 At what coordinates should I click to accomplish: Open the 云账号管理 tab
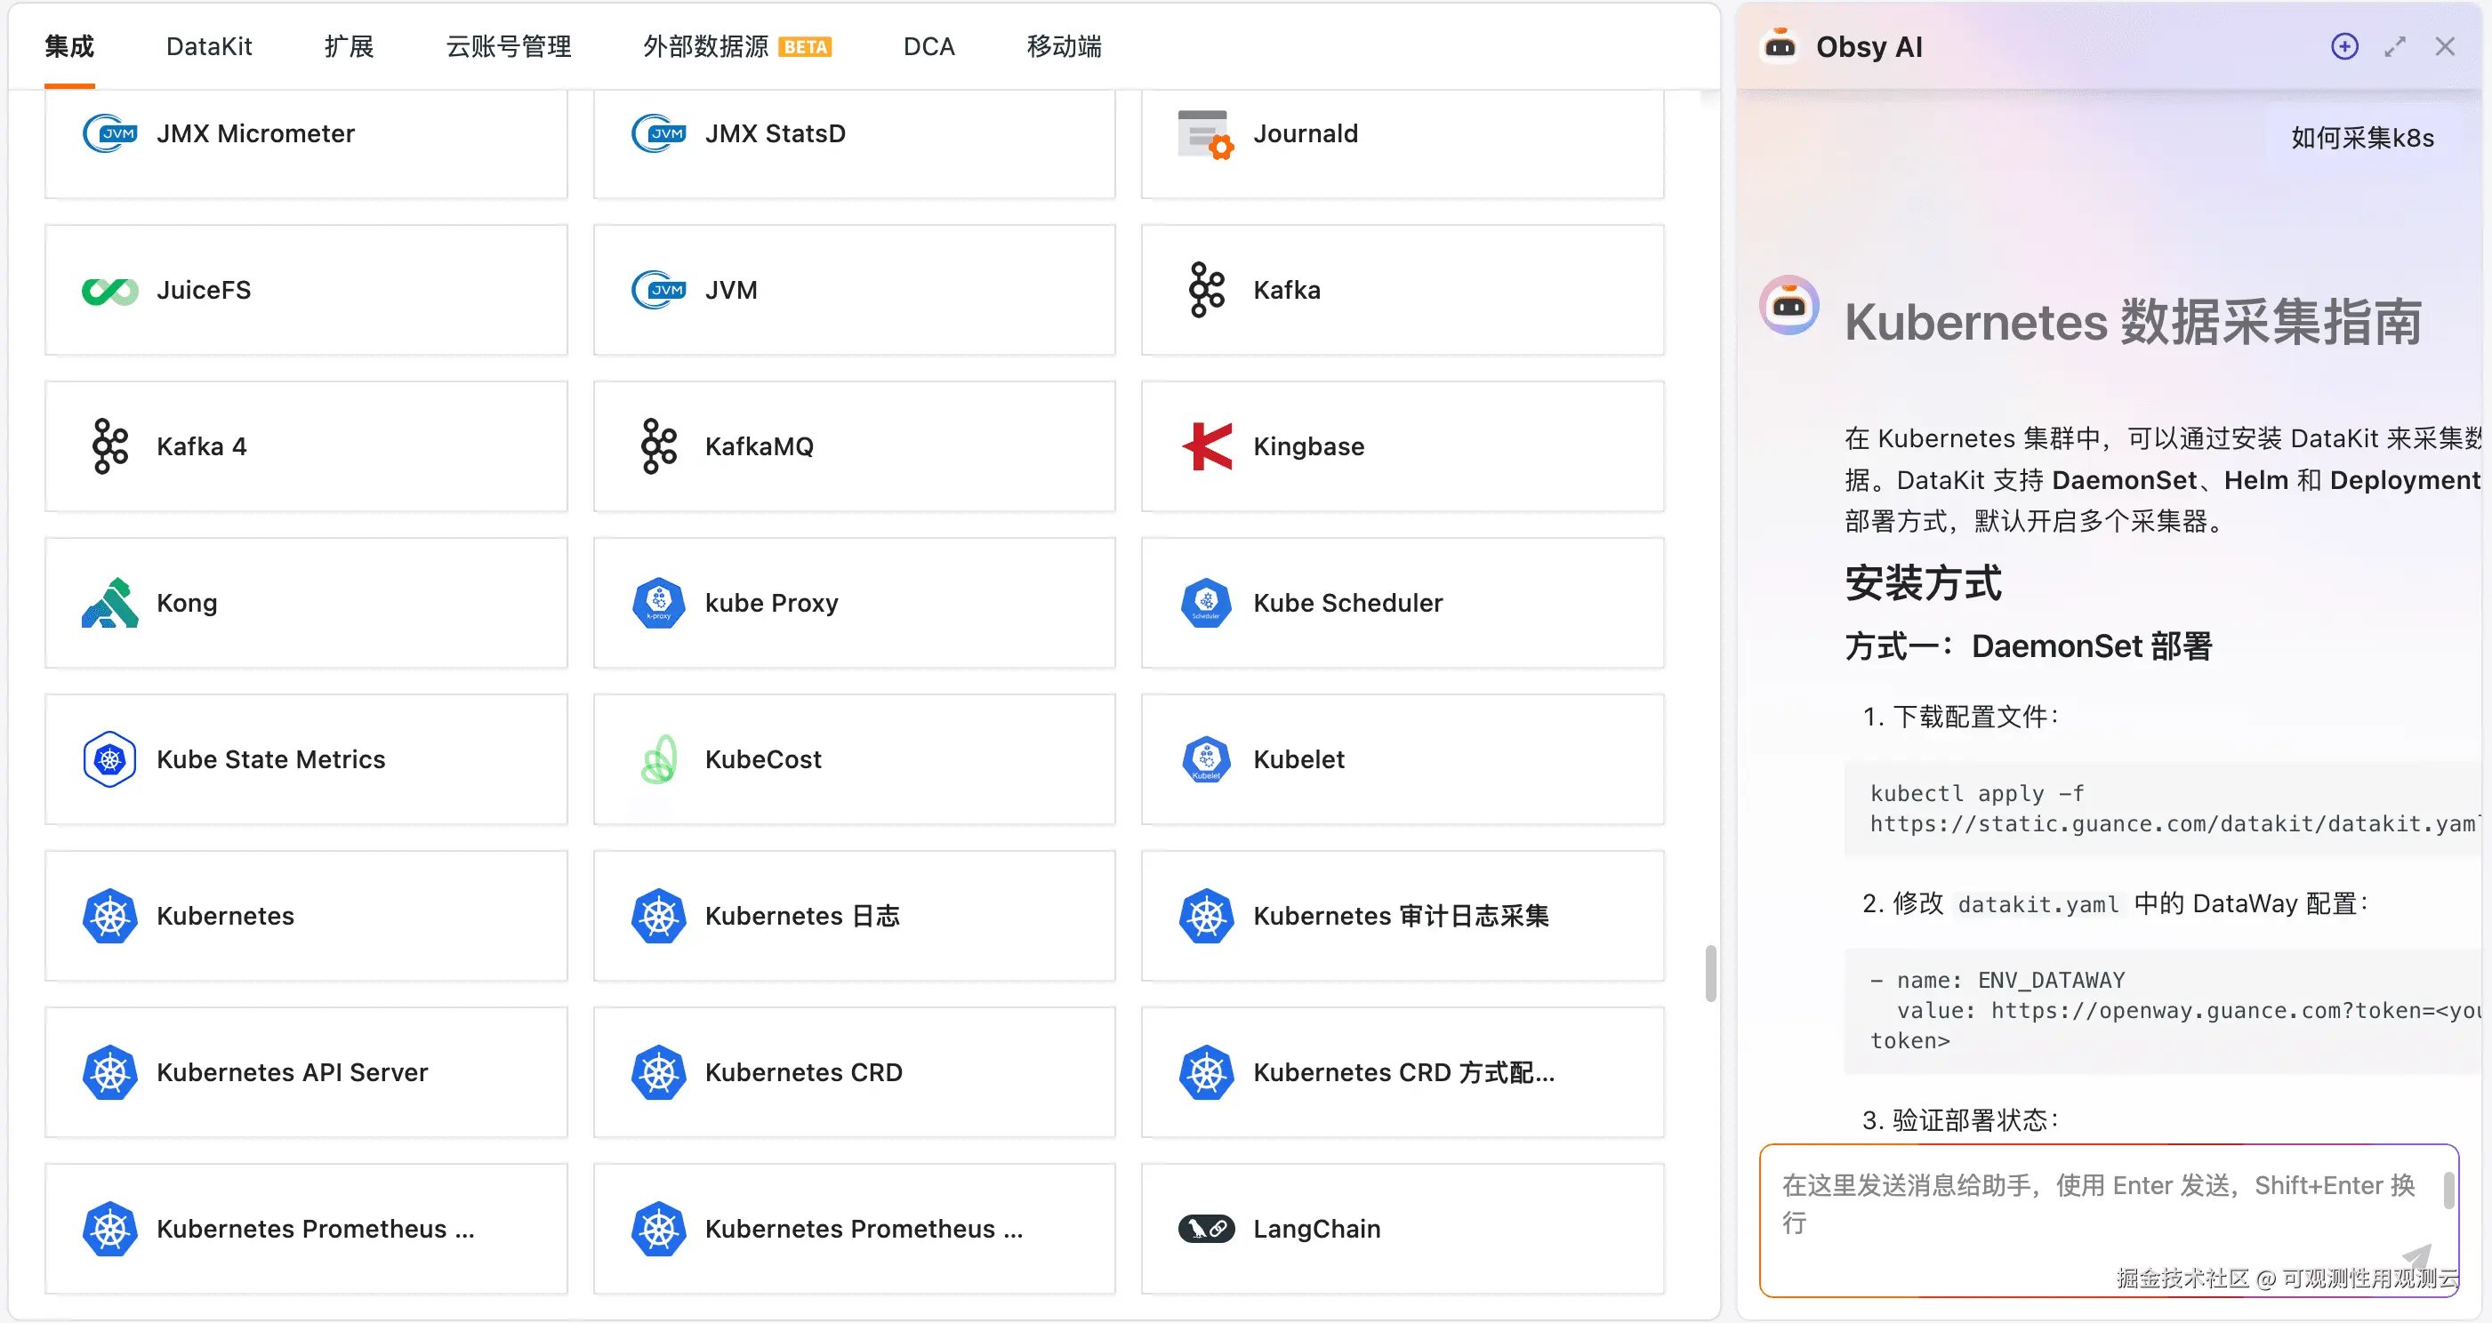[x=508, y=46]
